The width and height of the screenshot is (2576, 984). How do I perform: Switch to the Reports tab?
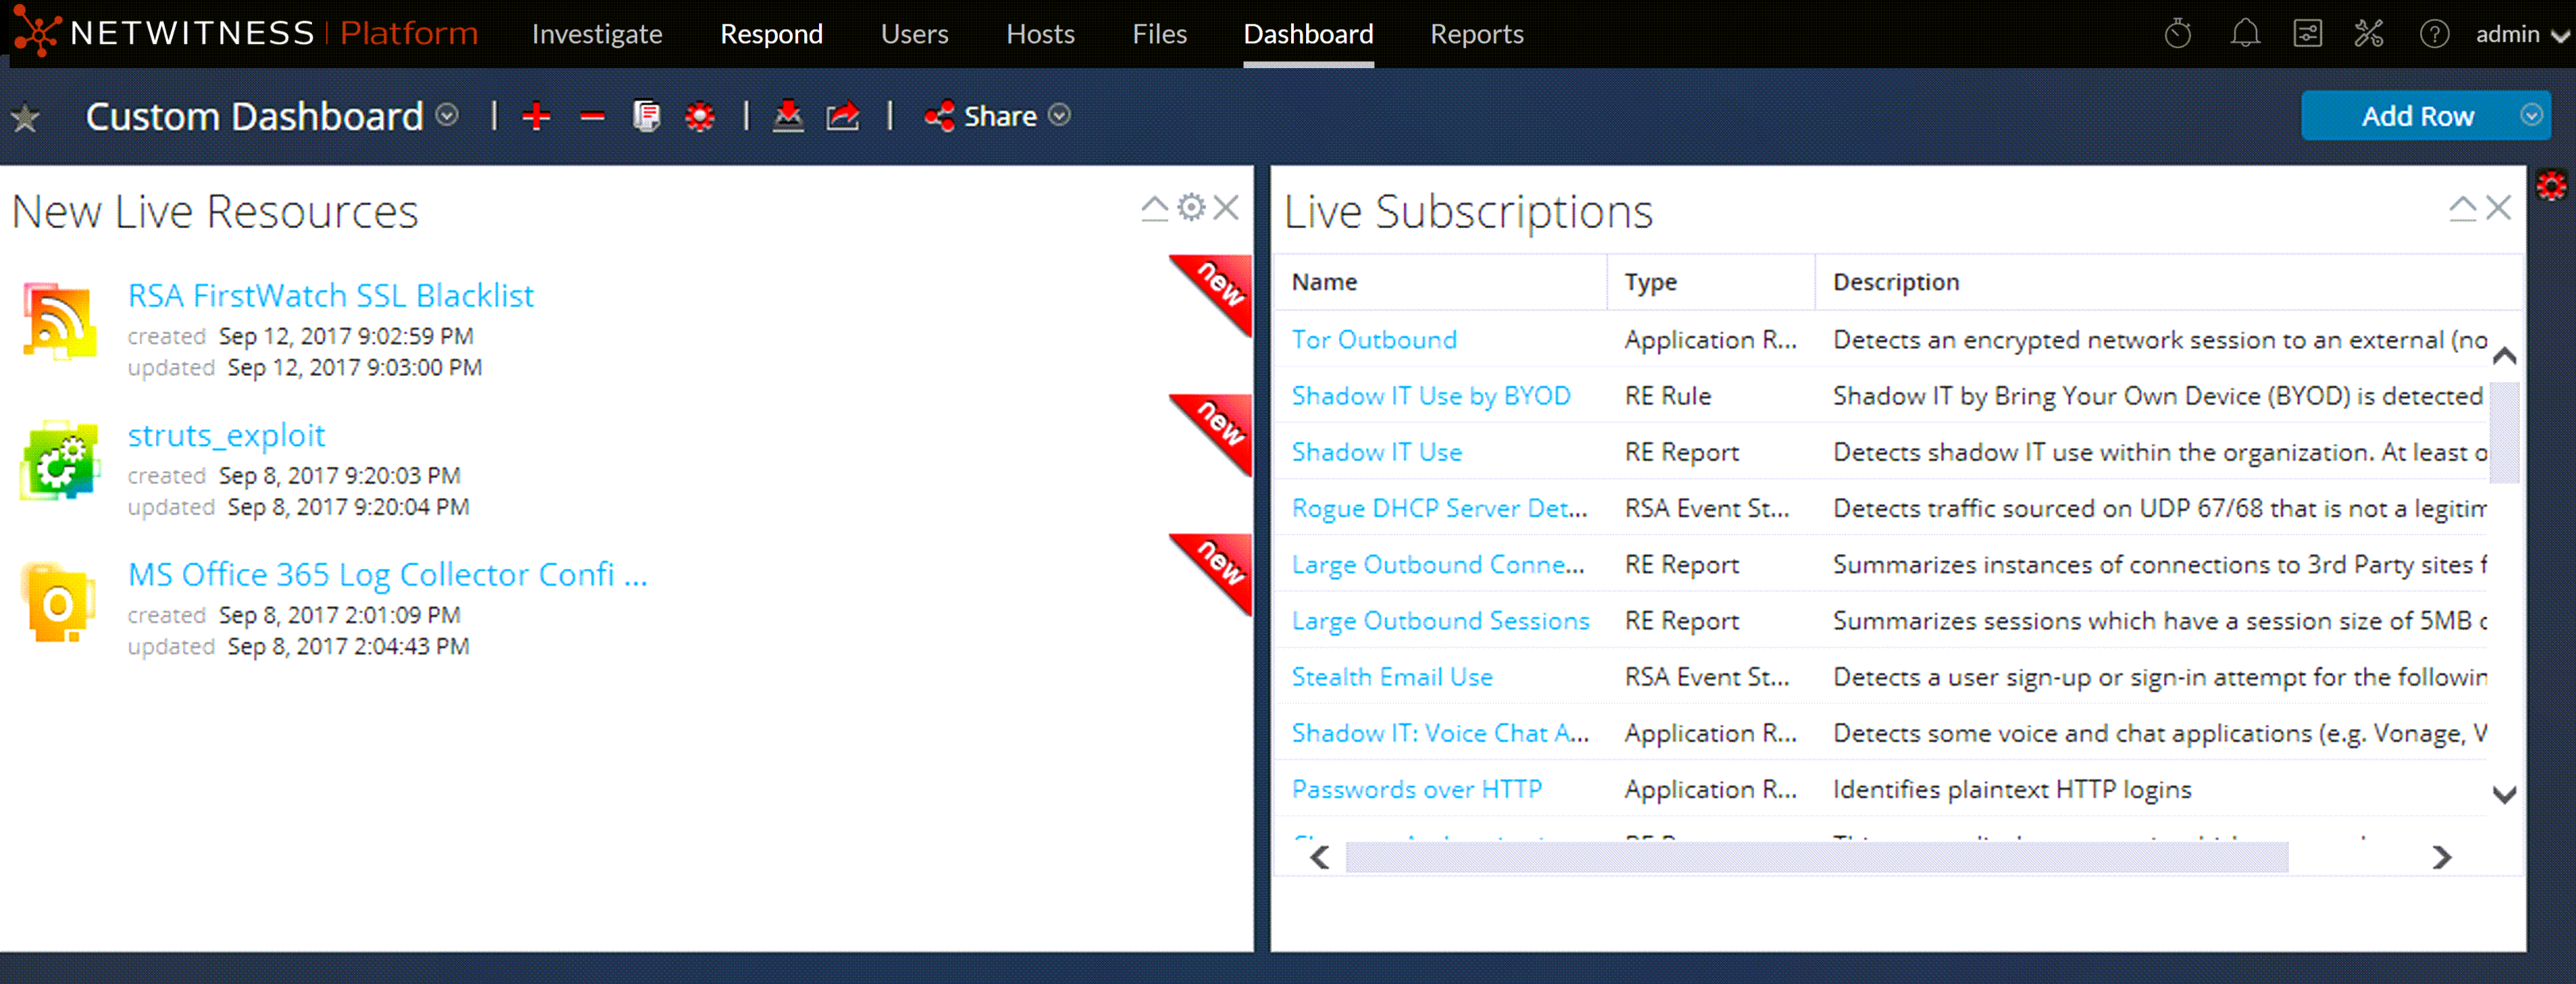tap(1476, 34)
